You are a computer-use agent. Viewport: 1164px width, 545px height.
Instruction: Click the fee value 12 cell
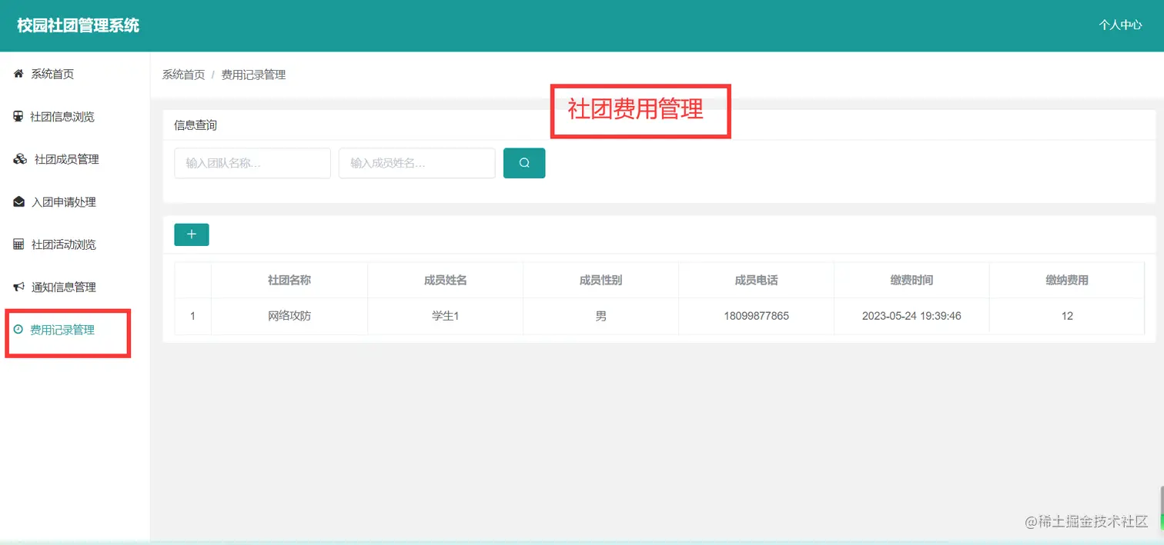[x=1067, y=316]
